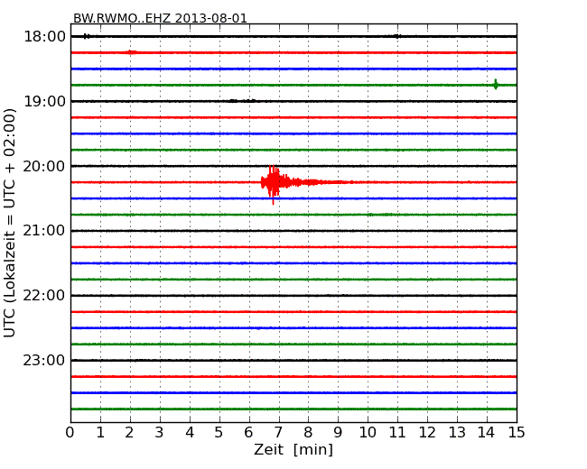Click the 20:00 y-axis time label

tap(44, 166)
